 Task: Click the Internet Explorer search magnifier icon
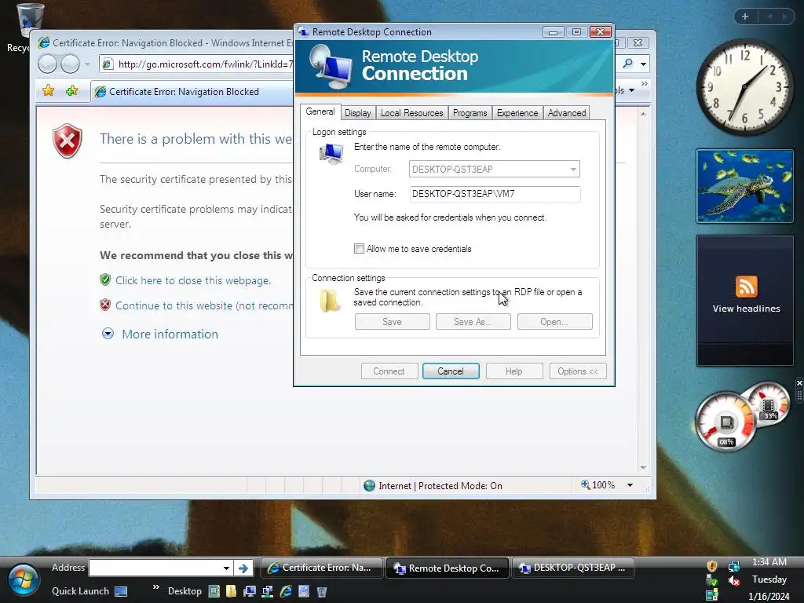tap(627, 64)
